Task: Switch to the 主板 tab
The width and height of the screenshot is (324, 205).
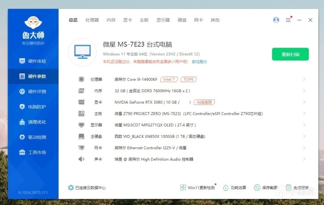Action: click(144, 20)
